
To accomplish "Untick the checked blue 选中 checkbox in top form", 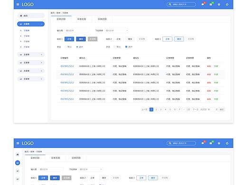I will click(x=126, y=47).
